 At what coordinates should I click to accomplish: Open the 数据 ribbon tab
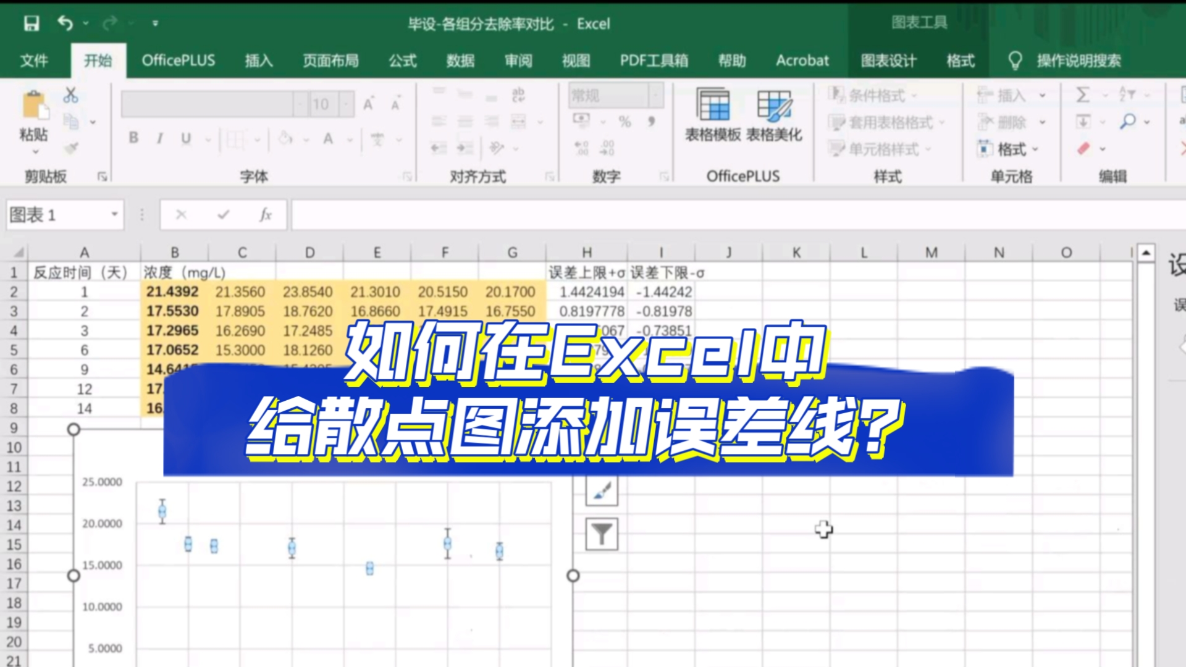coord(460,61)
